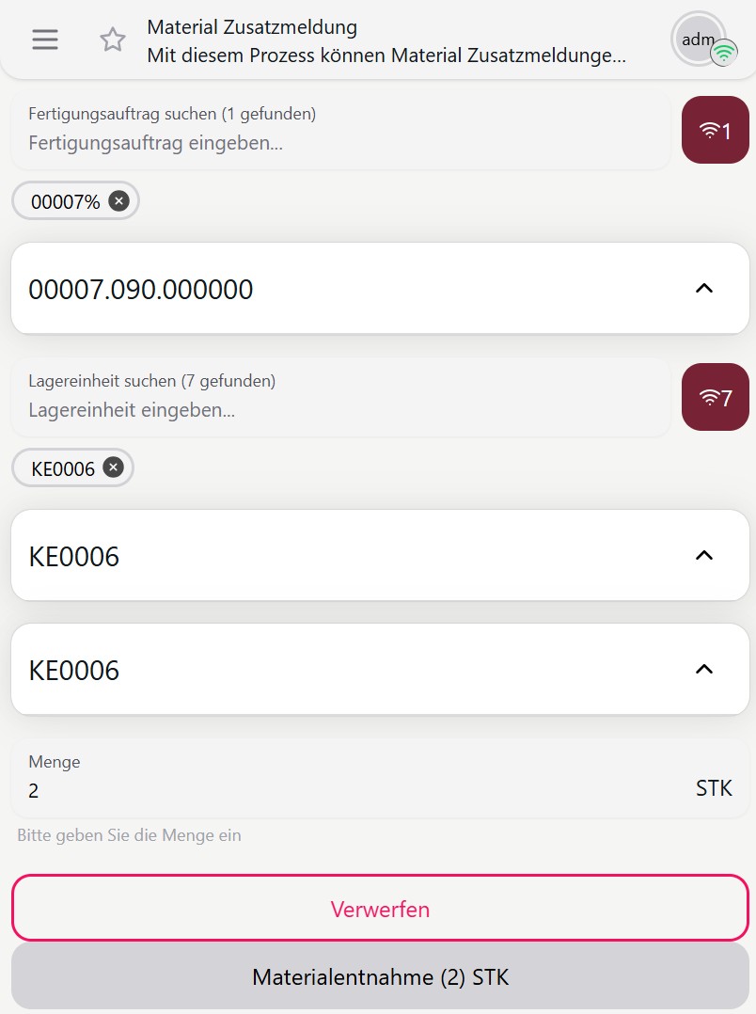
Task: Focus the Fertigungsauftrag search field
Action: [x=339, y=143]
